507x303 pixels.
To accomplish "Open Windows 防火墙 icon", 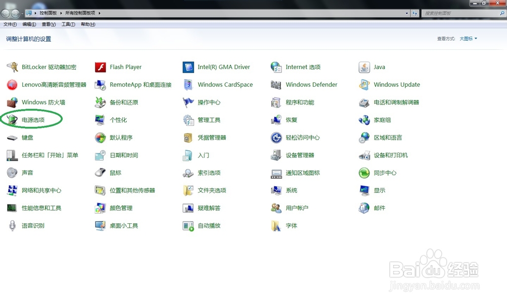I will (x=12, y=103).
